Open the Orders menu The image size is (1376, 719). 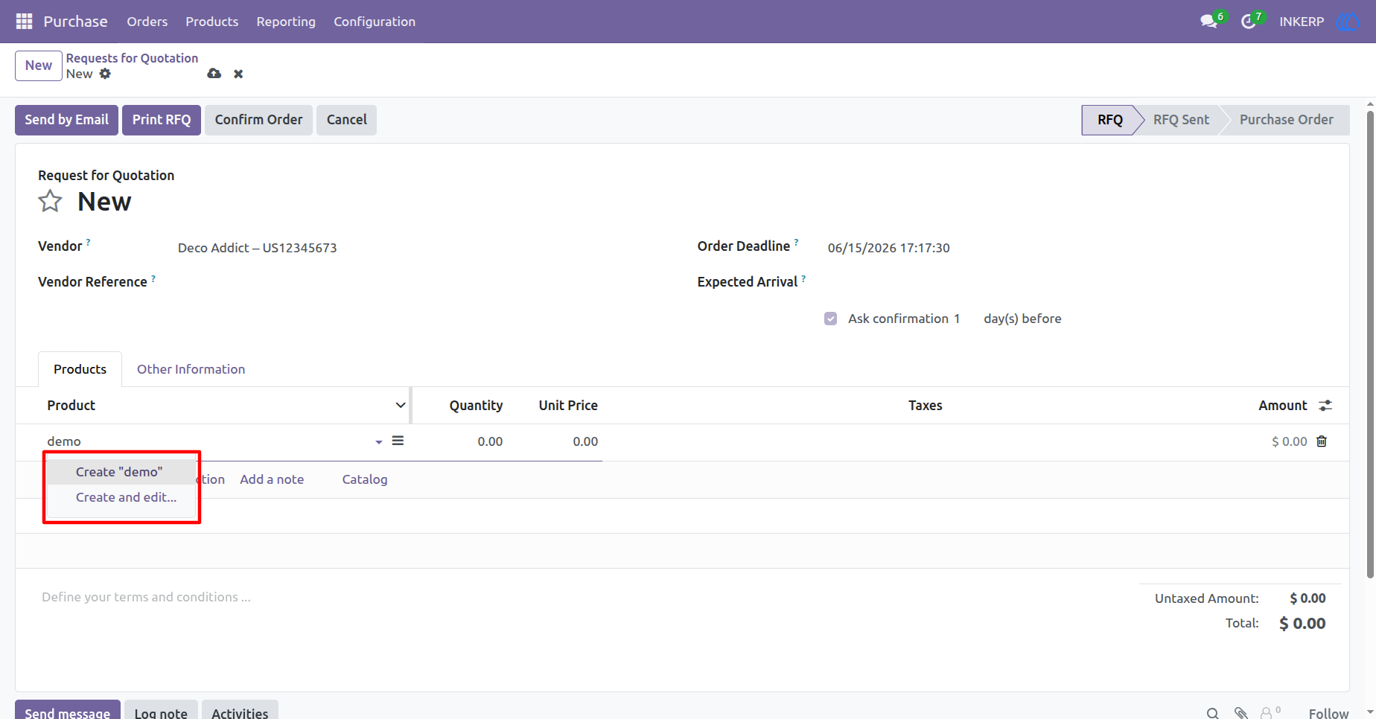(147, 22)
